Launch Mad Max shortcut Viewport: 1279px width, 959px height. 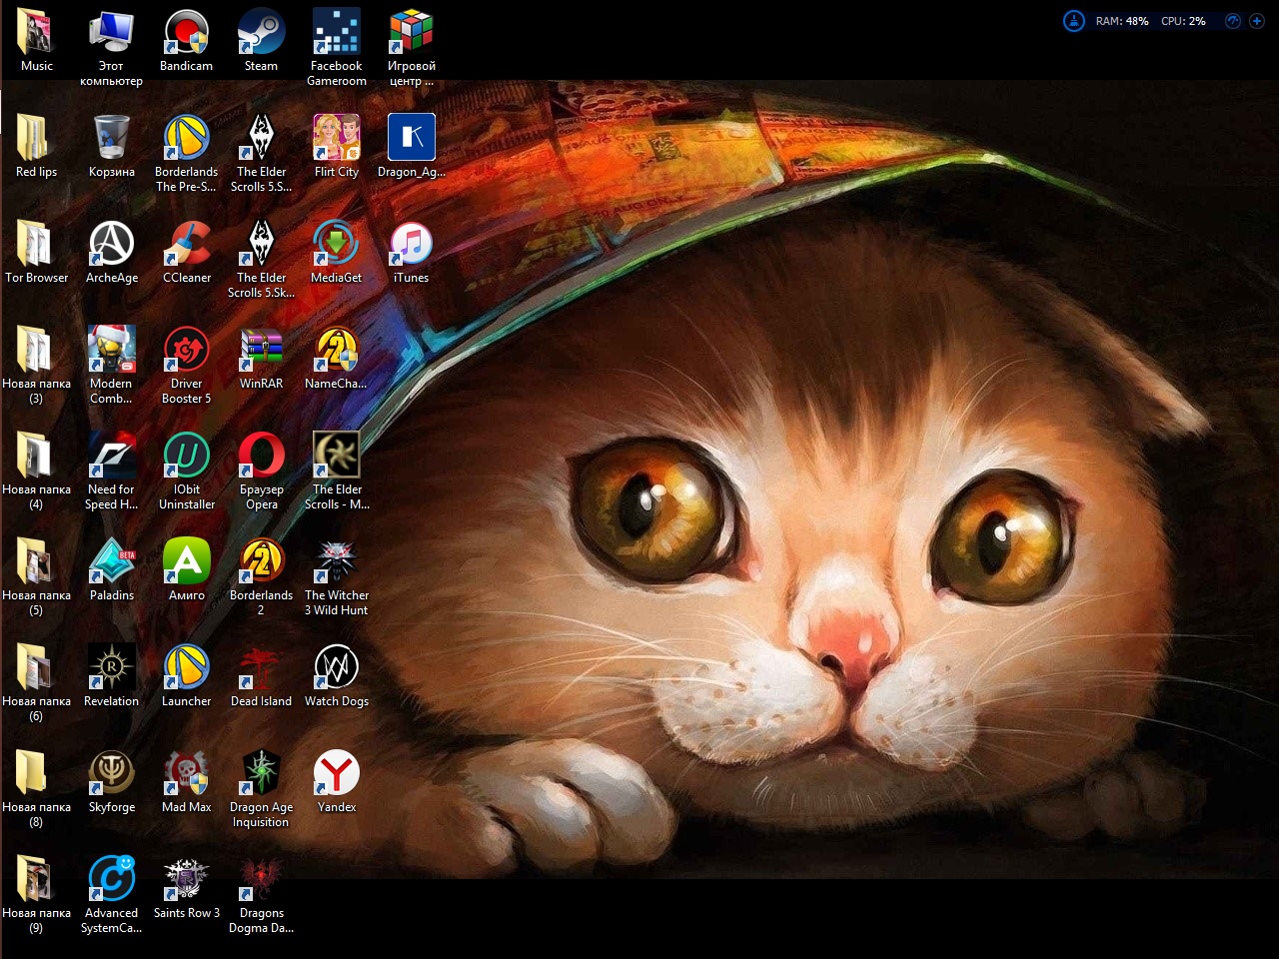[186, 782]
